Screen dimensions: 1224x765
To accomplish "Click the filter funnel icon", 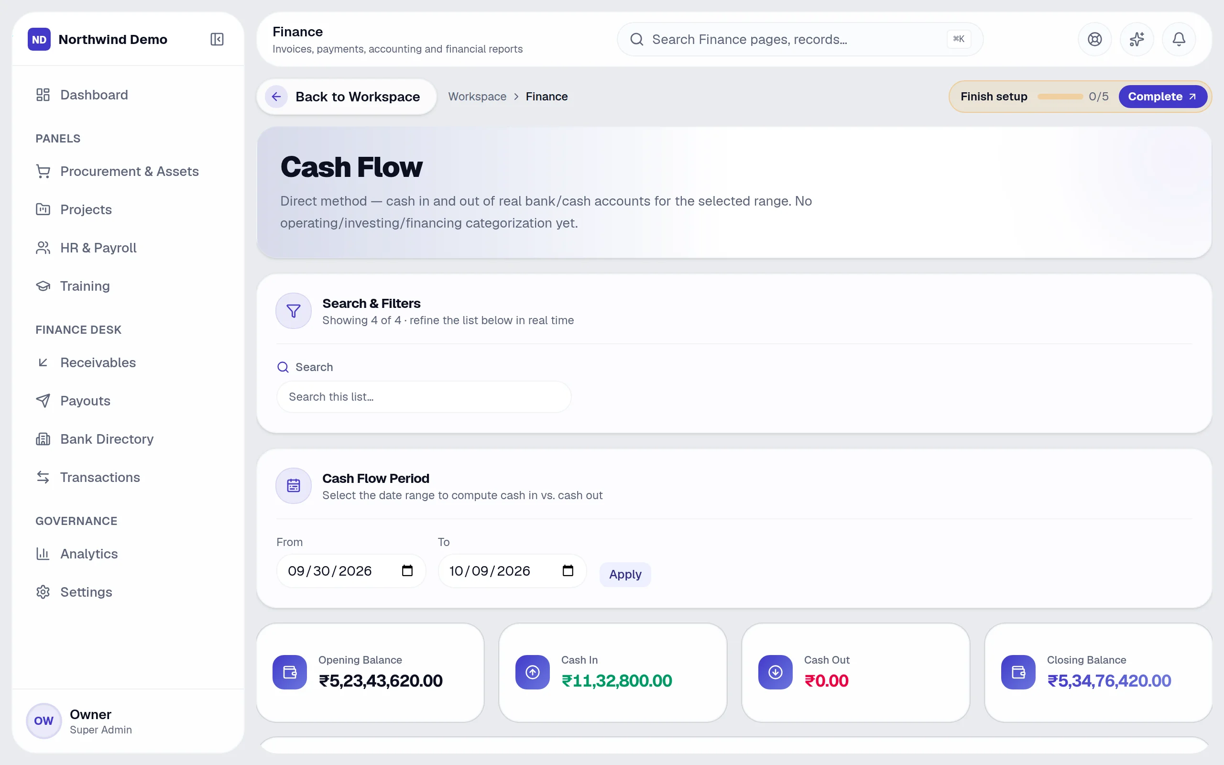I will (294, 311).
